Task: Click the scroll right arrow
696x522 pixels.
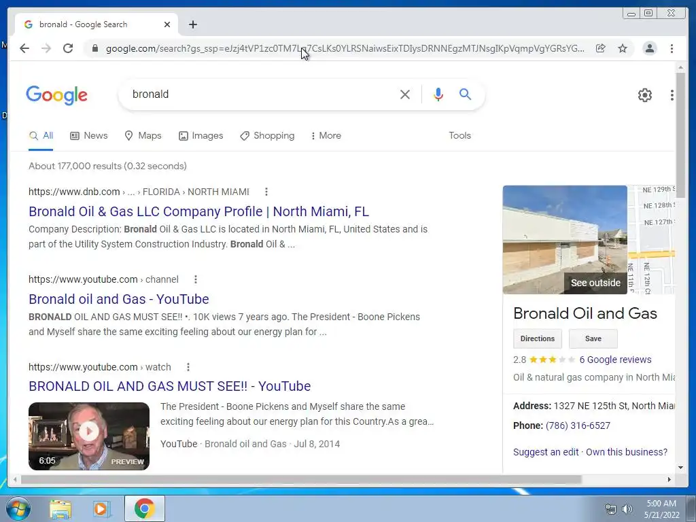Action: (669, 479)
